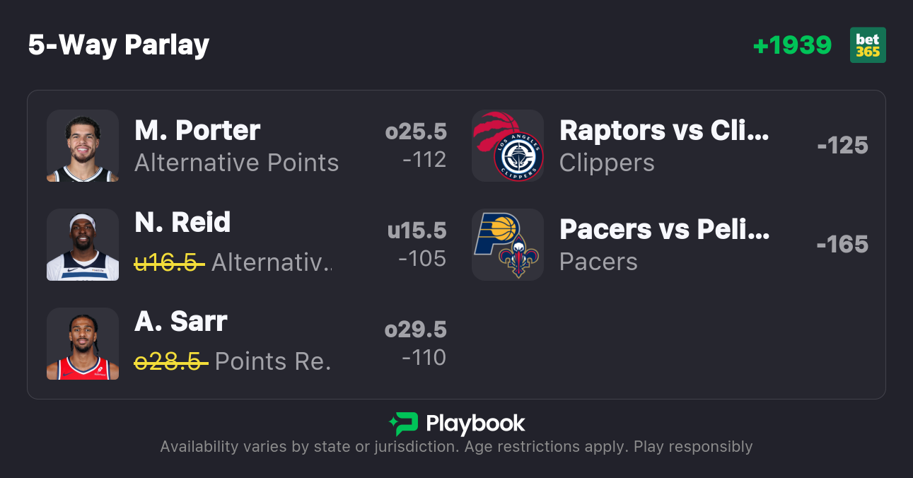Click the +1939 parlay odds

click(x=792, y=45)
